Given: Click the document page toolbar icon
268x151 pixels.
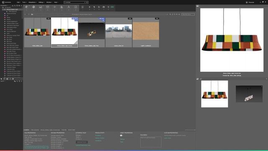Looking at the screenshot, I should pos(75,7).
